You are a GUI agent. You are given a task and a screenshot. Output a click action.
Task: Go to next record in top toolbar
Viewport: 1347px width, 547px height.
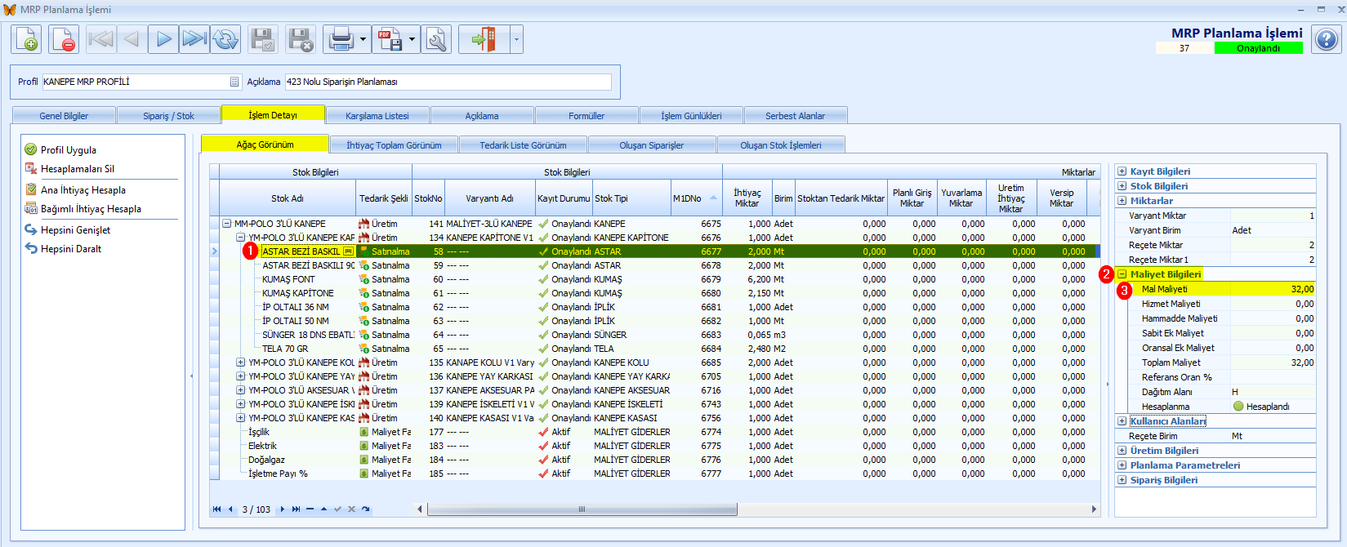(x=163, y=39)
